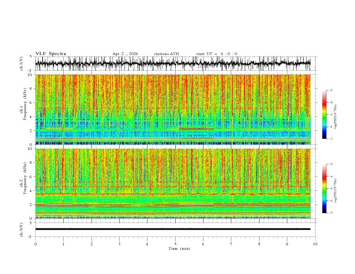Click the ch.1 waveform trace plot
Screen dimensions: 355x274
tap(173, 64)
